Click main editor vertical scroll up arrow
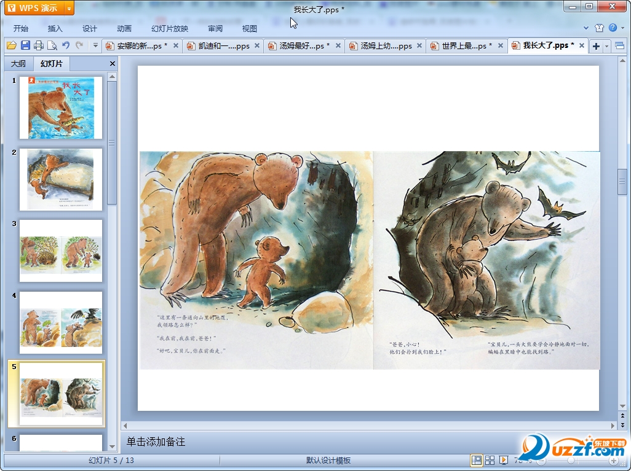The height and width of the screenshot is (471, 631). point(622,61)
